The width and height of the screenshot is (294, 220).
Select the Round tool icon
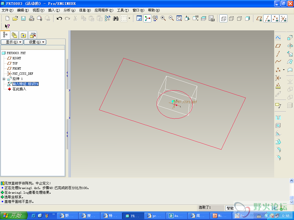tap(278, 150)
